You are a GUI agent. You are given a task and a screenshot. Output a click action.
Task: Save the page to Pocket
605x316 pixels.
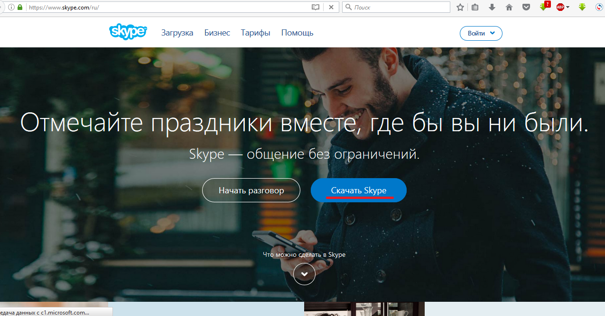pos(526,7)
